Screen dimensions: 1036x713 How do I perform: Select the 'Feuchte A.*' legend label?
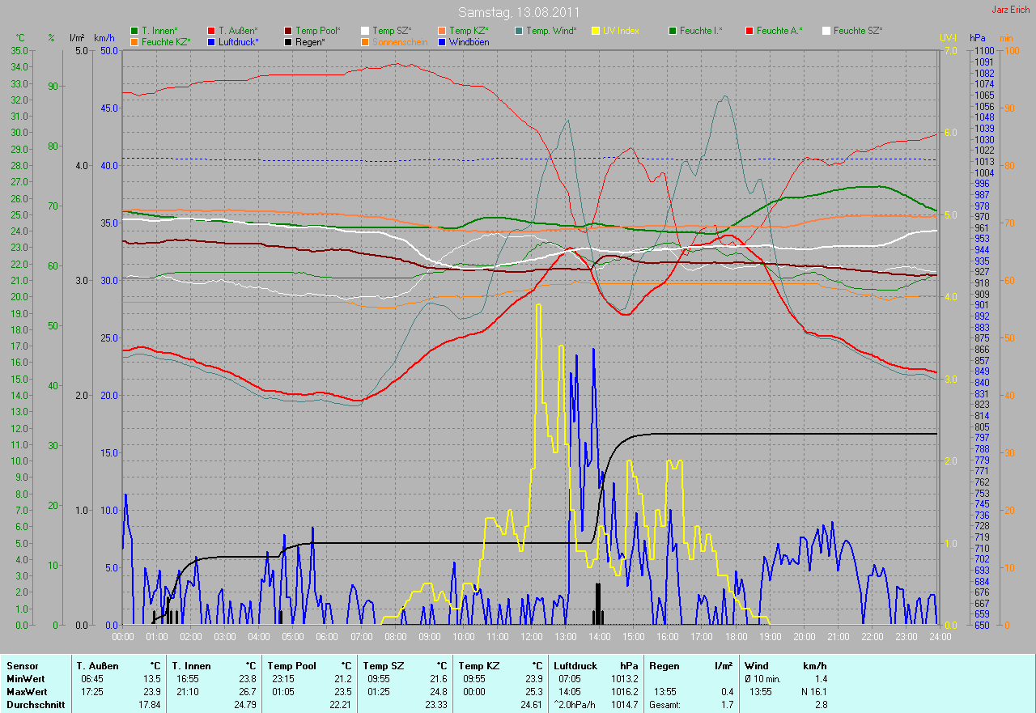click(779, 31)
